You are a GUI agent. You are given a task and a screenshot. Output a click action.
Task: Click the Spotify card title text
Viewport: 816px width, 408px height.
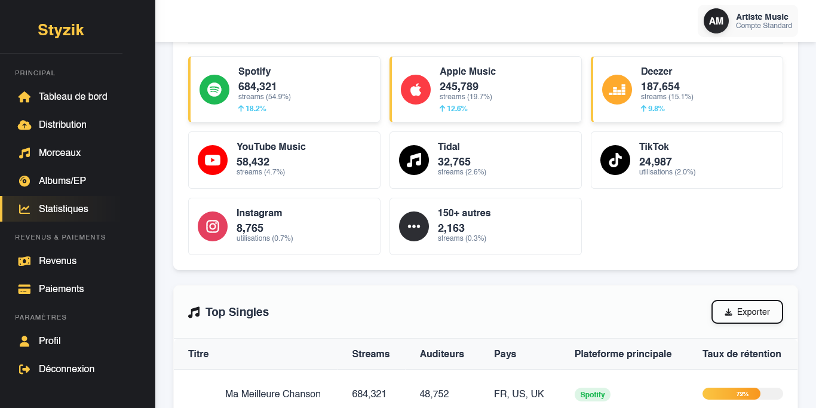pos(254,72)
